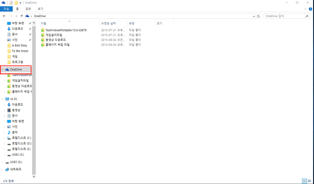Click the Properties icon in quick access toolbar

tap(11, 3)
